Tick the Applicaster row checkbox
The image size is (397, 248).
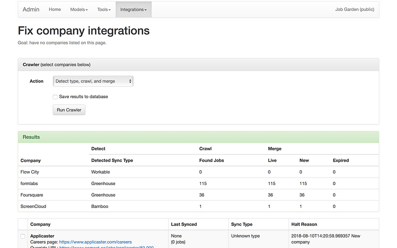23,236
